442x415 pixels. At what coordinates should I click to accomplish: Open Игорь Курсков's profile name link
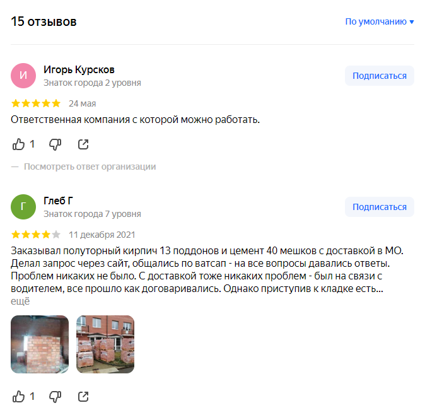pos(79,69)
